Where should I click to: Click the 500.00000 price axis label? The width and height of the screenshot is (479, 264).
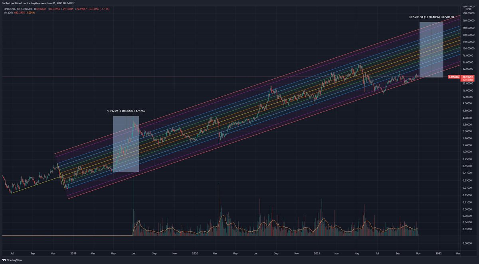(x=468, y=14)
